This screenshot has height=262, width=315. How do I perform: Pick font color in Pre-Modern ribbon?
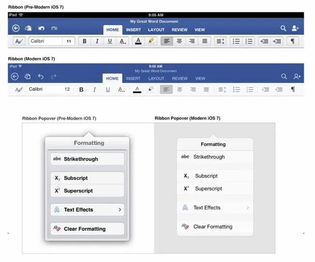pos(138,41)
